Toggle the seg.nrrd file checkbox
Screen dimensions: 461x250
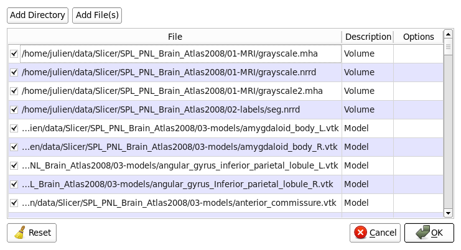click(x=14, y=110)
